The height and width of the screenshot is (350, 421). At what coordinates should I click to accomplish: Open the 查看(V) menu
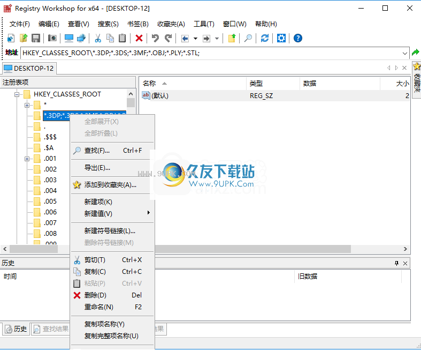tap(79, 24)
